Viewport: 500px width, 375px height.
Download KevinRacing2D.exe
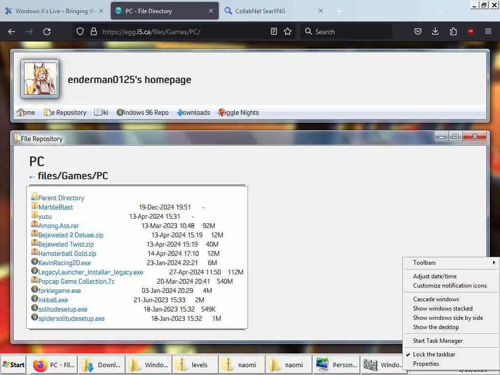(x=64, y=263)
